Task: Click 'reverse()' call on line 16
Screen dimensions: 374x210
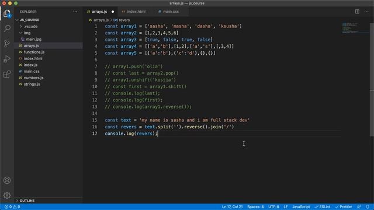Action: (x=196, y=127)
